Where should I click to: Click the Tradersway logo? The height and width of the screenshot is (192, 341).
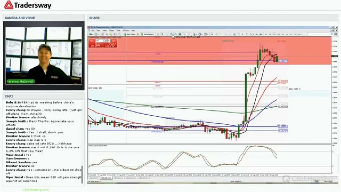coord(28,5)
